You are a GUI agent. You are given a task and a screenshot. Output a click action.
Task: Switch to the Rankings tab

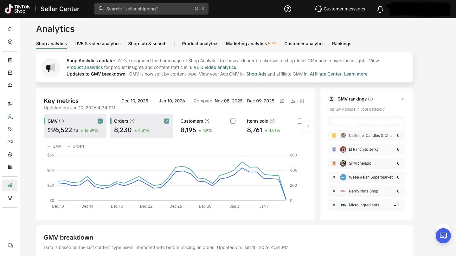tap(342, 44)
